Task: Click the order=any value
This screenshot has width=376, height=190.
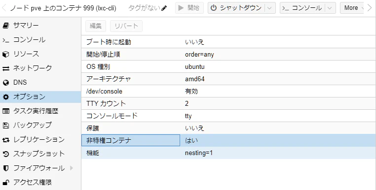Action: 199,55
